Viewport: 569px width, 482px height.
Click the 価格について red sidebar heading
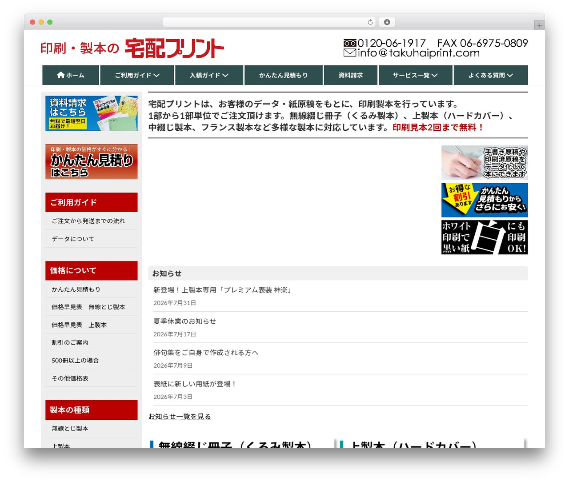tap(92, 271)
